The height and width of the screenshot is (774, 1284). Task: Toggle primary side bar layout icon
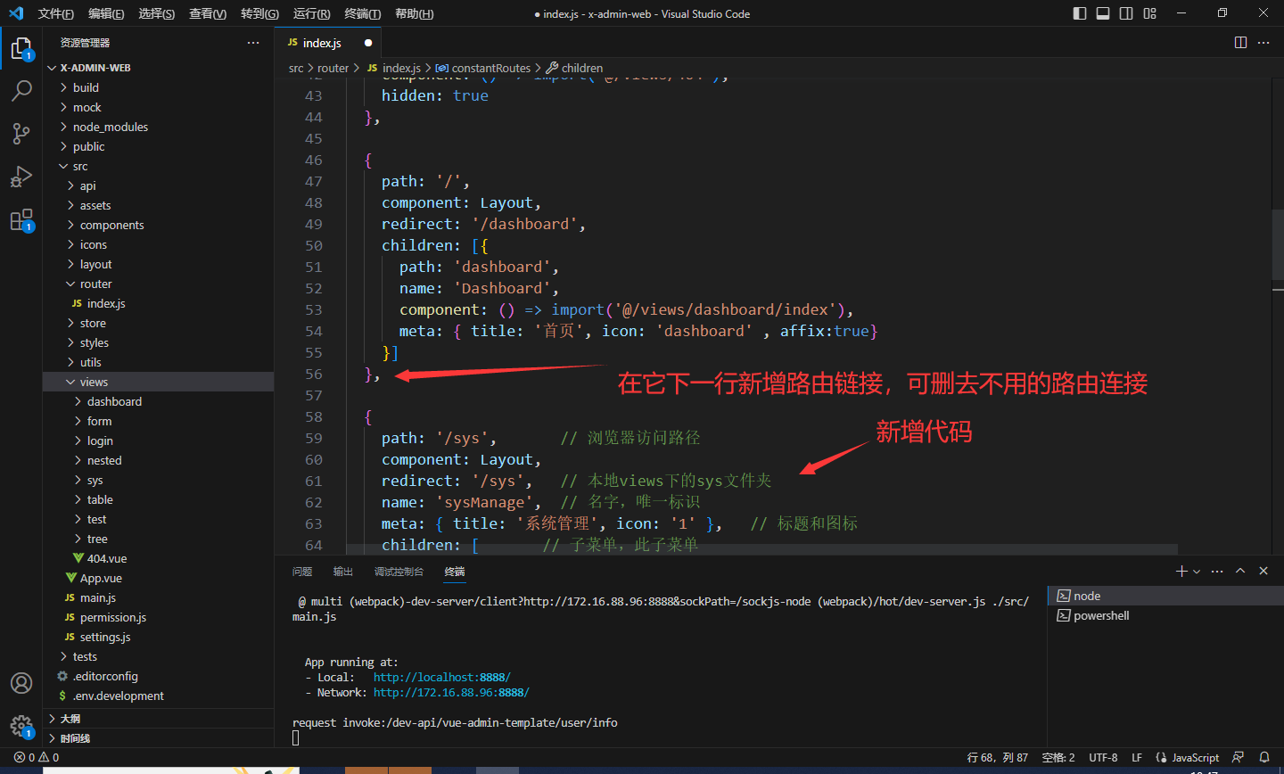[x=1080, y=13]
